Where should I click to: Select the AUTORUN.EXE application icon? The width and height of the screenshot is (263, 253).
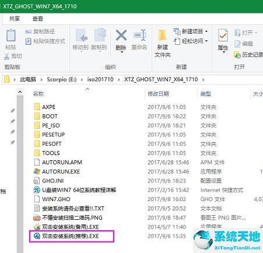(37, 171)
